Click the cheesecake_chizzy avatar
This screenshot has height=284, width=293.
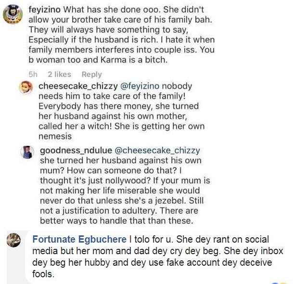[26, 87]
